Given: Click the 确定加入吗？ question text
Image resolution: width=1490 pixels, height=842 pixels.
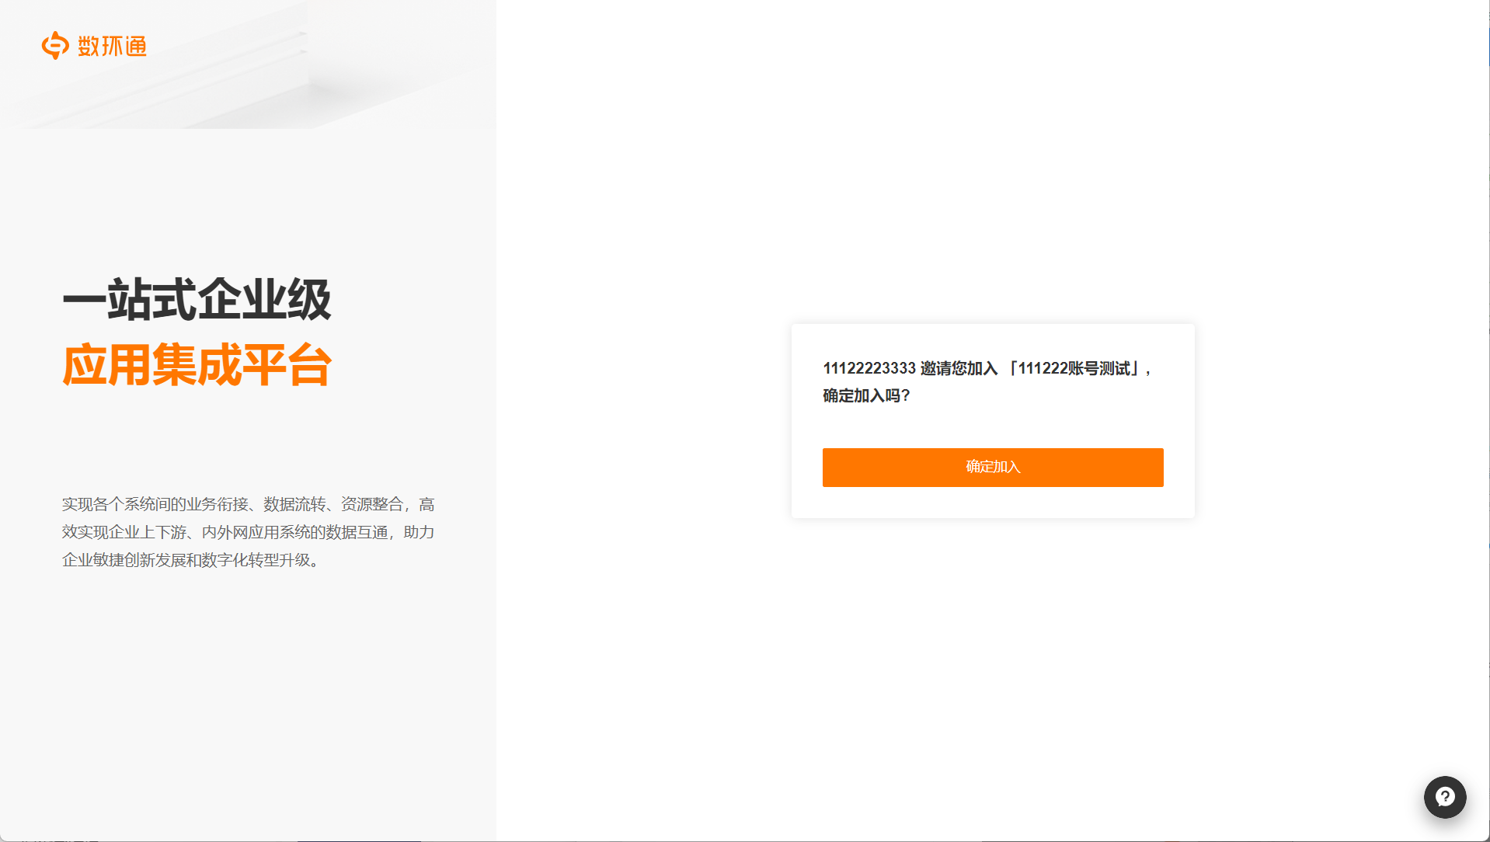Looking at the screenshot, I should [867, 395].
